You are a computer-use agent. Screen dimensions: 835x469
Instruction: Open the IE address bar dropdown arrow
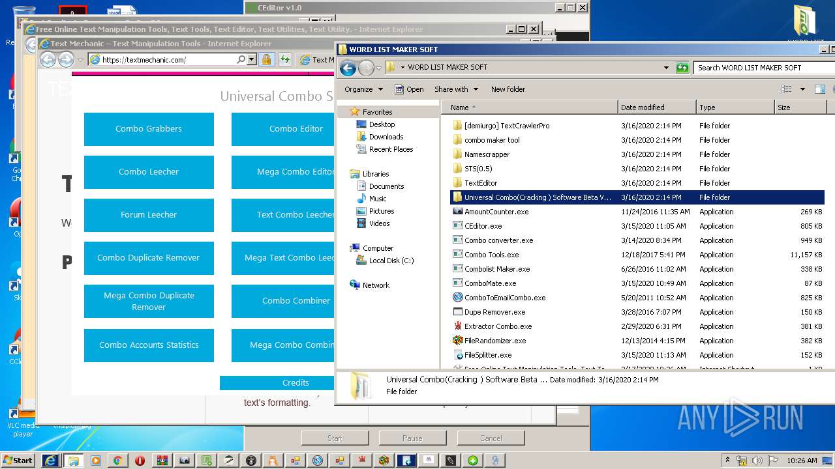click(x=251, y=59)
